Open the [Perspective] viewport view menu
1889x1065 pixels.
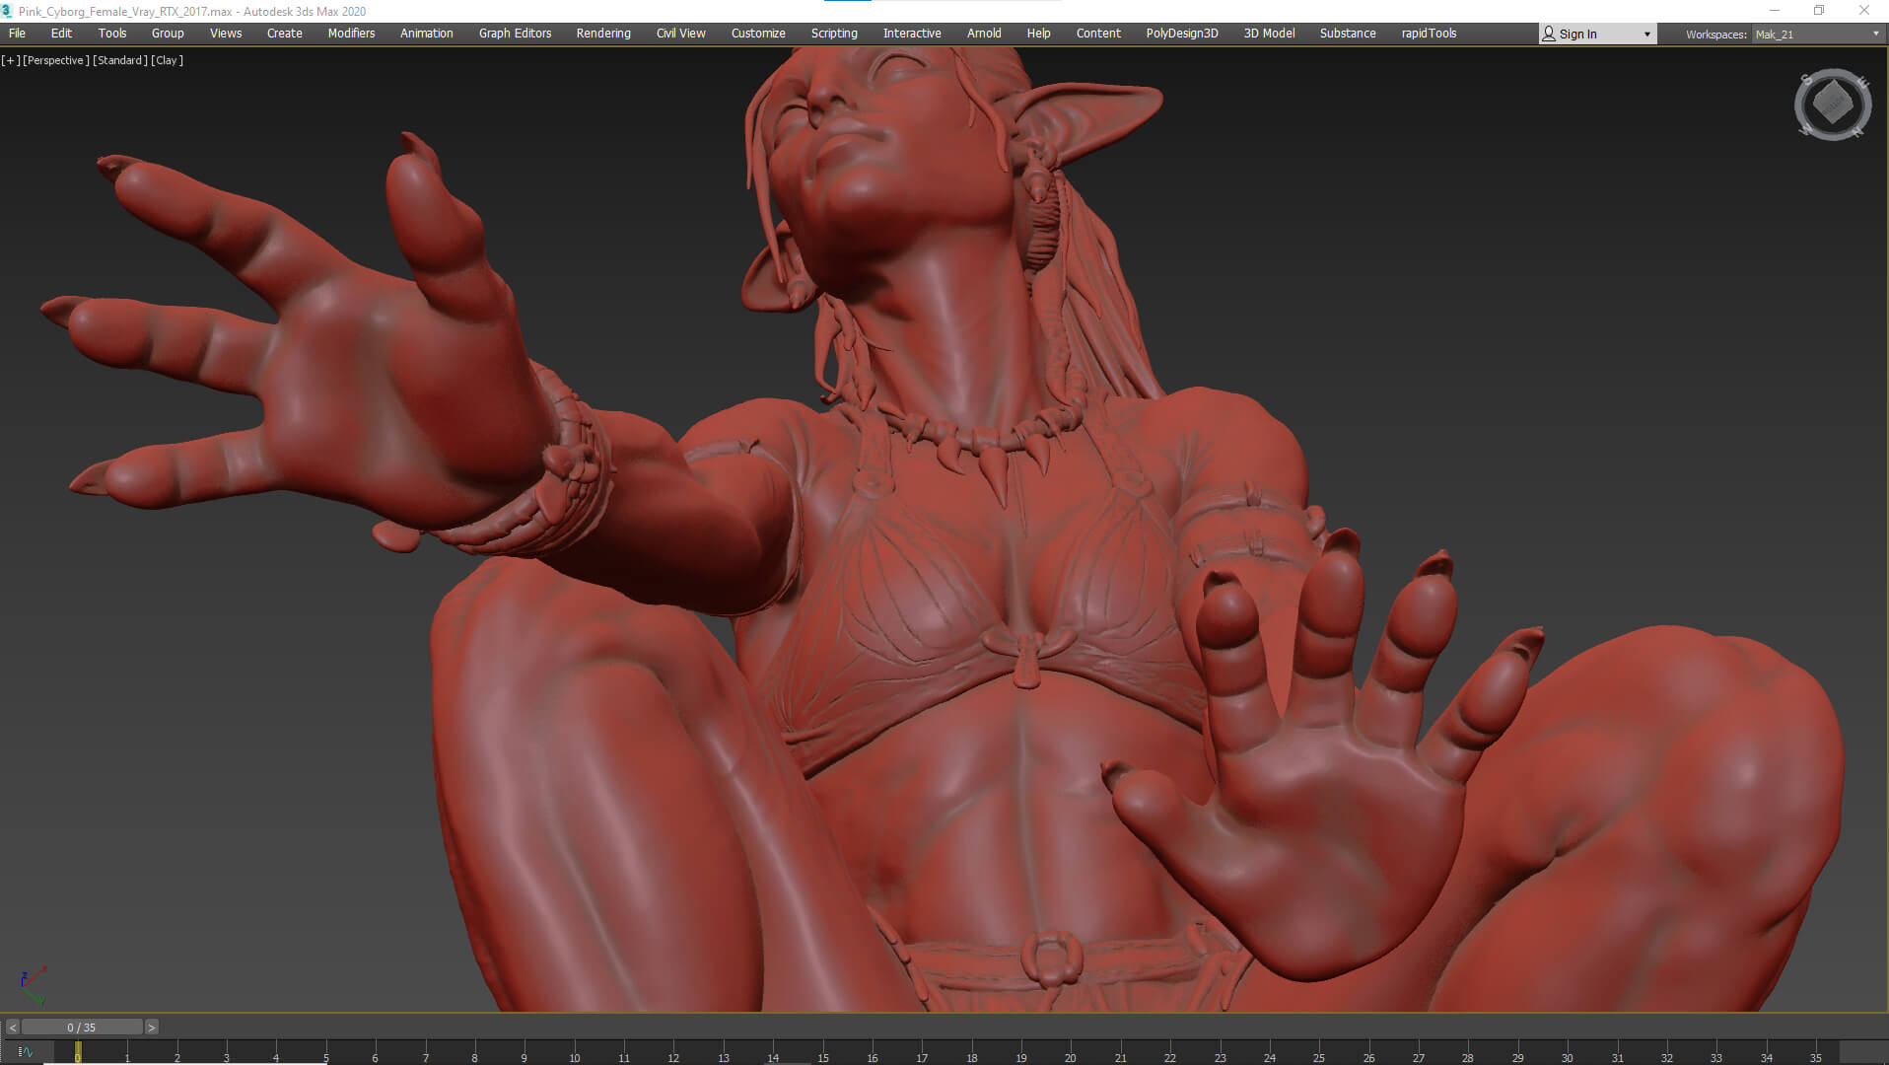(x=56, y=60)
